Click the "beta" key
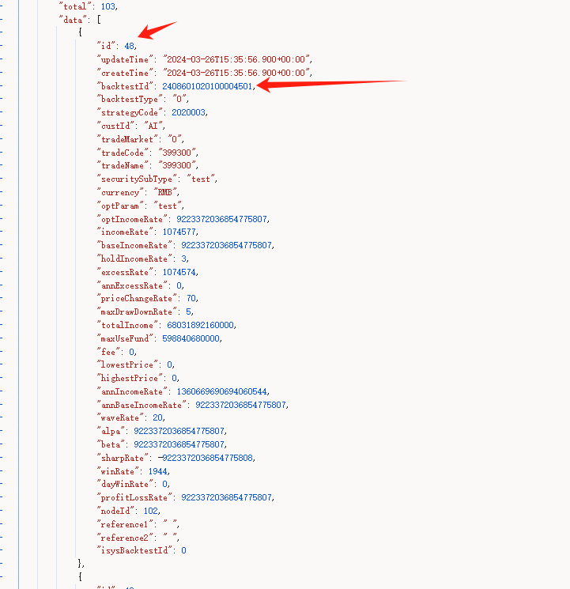 click(111, 444)
